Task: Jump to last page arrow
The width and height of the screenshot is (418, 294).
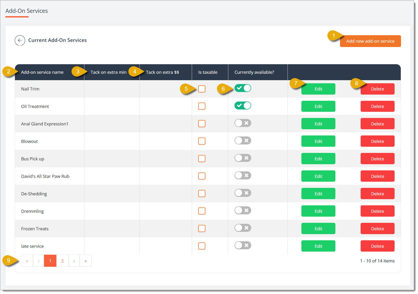Action: click(86, 261)
